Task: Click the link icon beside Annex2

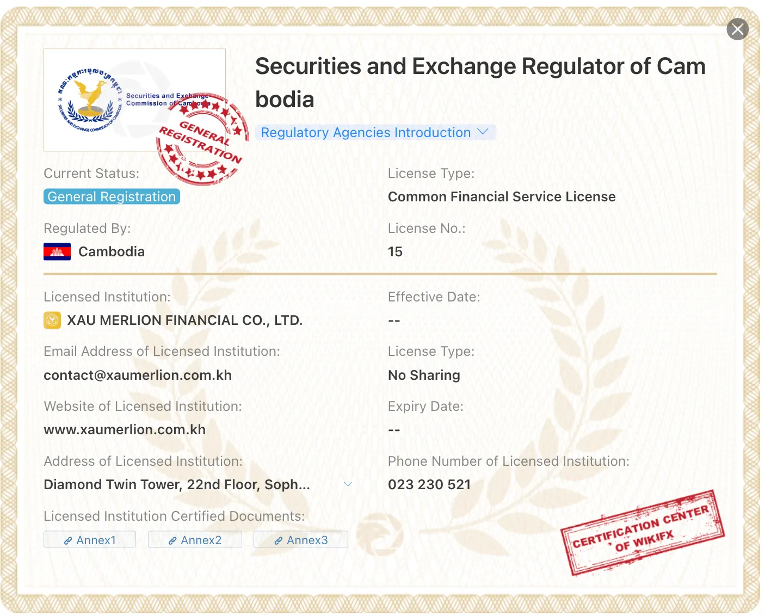Action: point(172,540)
